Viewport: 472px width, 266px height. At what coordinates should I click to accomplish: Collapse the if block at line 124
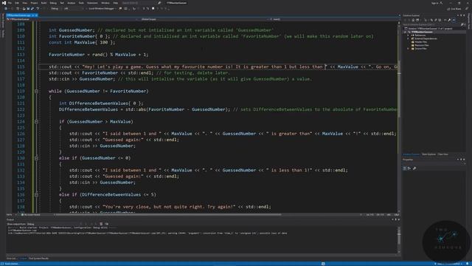[x=36, y=121]
